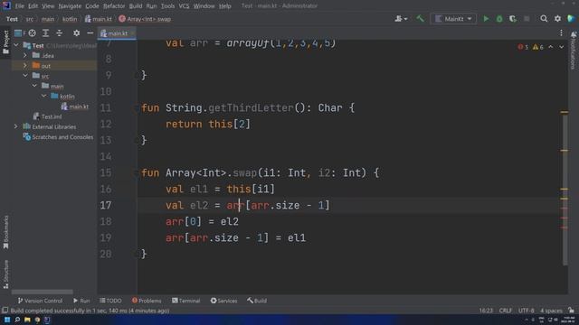Open Version Control tool window
The height and width of the screenshot is (325, 579).
pyautogui.click(x=40, y=301)
